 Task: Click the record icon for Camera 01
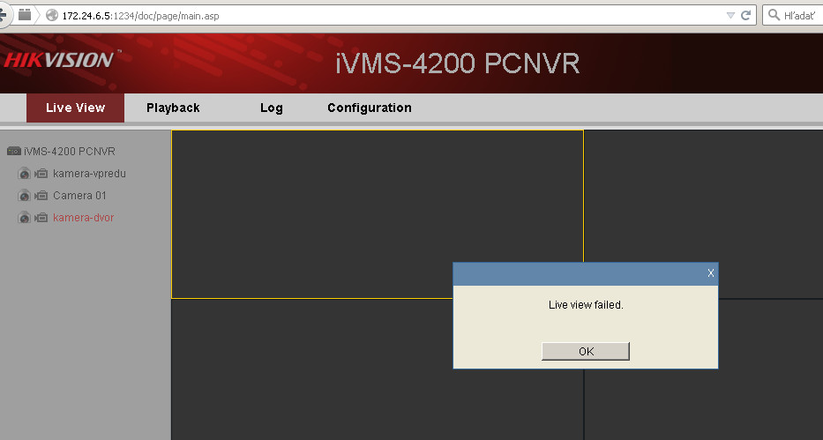41,196
